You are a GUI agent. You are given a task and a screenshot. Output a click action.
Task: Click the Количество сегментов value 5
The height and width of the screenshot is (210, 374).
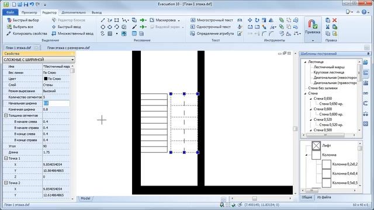click(x=44, y=97)
